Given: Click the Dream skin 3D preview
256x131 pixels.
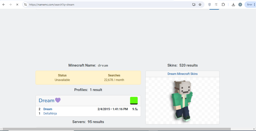Looking at the screenshot, I should (182, 101).
